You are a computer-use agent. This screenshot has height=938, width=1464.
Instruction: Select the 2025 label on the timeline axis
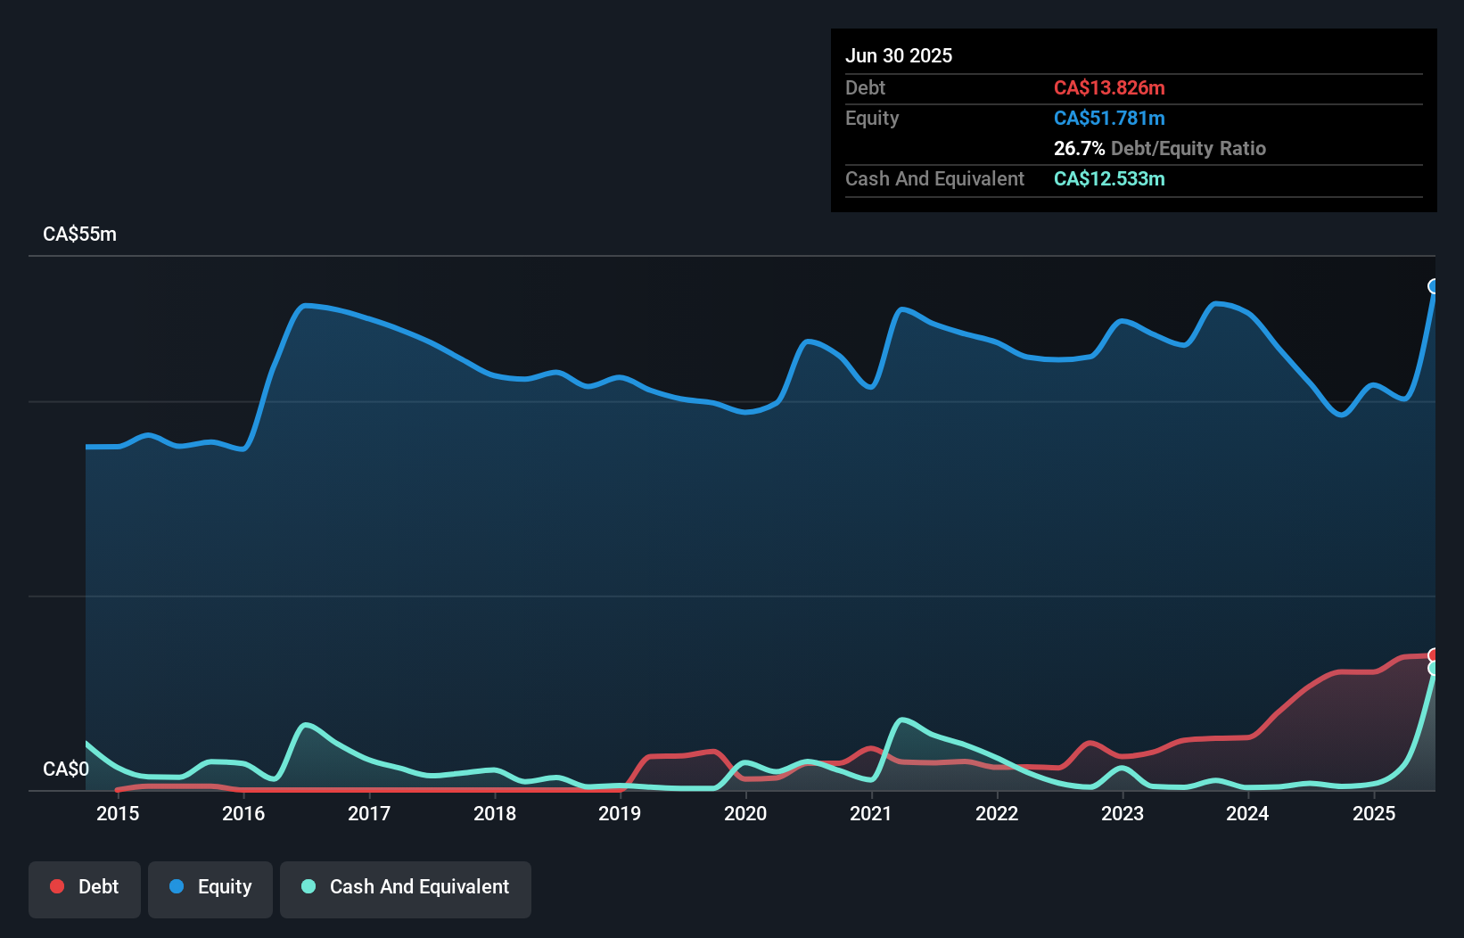tap(1374, 813)
